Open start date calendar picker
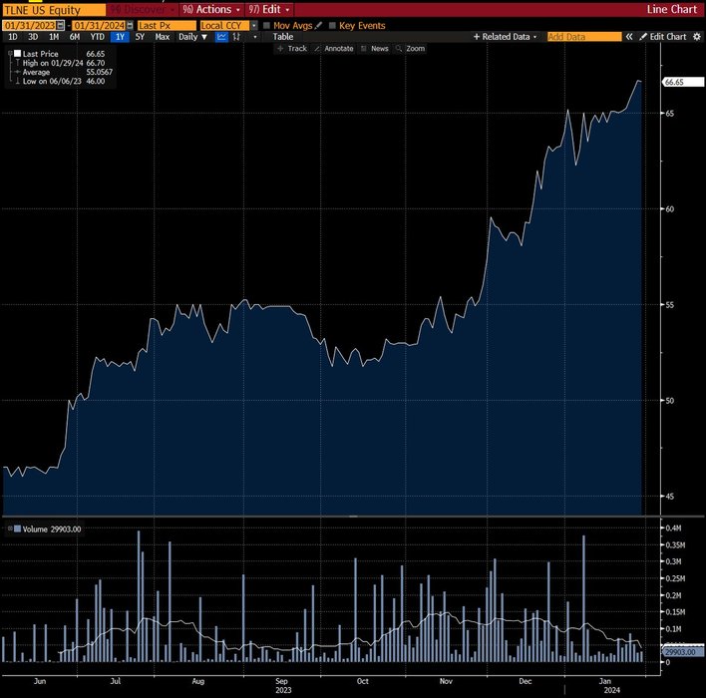This screenshot has width=706, height=698. point(62,25)
